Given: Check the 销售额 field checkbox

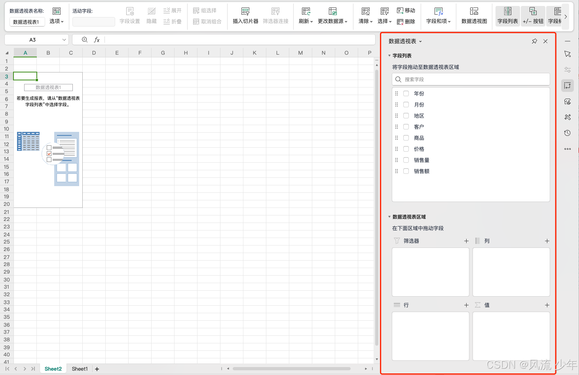Looking at the screenshot, I should 406,171.
